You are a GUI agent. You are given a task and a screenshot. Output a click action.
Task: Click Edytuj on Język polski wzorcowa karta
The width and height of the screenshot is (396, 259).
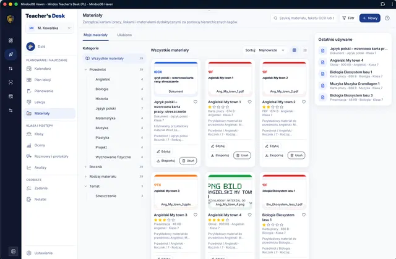tap(163, 151)
